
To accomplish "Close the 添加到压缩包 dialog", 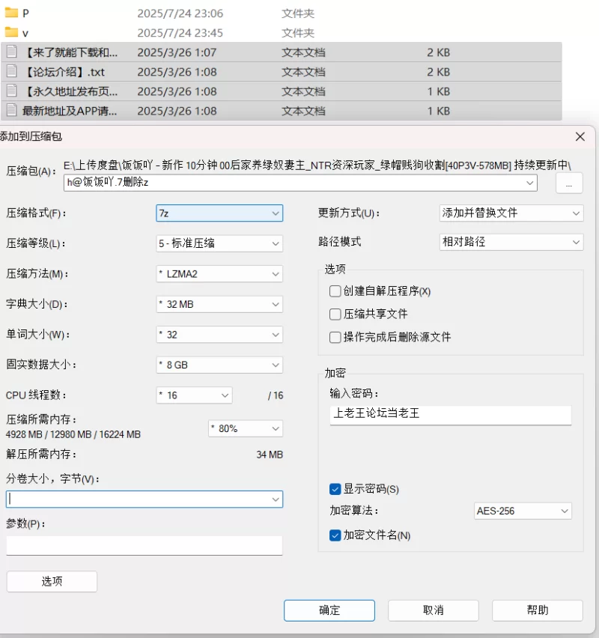I will pos(580,137).
